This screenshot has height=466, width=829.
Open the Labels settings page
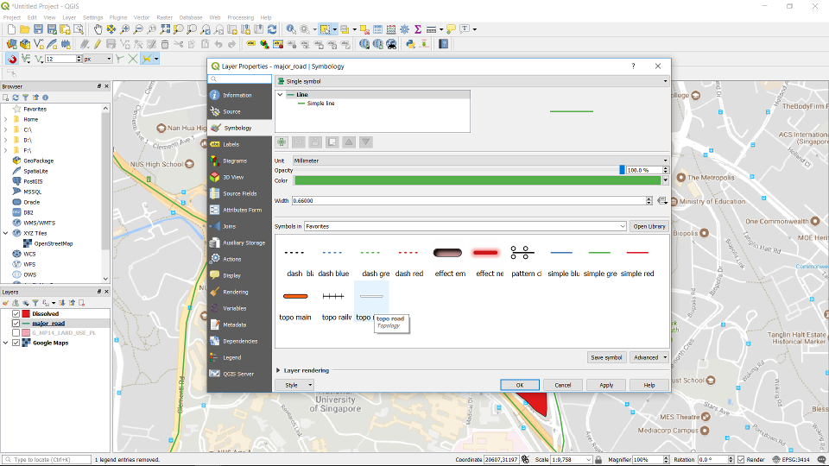(231, 144)
